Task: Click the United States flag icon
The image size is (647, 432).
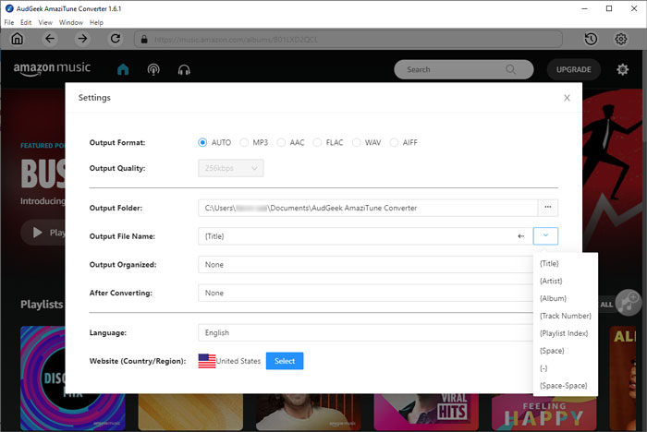Action: point(207,361)
